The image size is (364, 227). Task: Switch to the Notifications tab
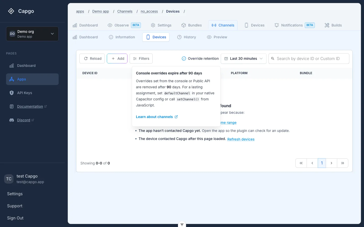[294, 25]
